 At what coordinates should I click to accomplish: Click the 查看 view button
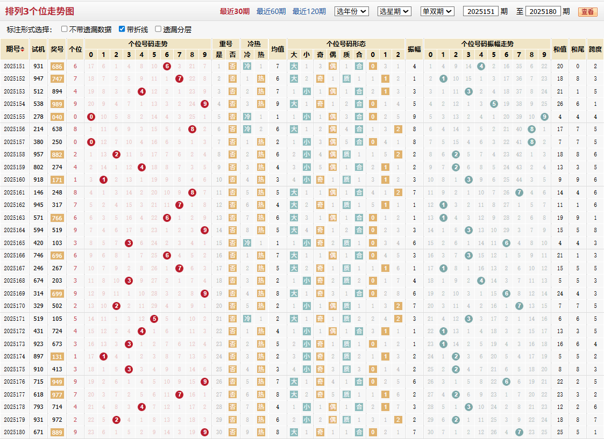[587, 12]
